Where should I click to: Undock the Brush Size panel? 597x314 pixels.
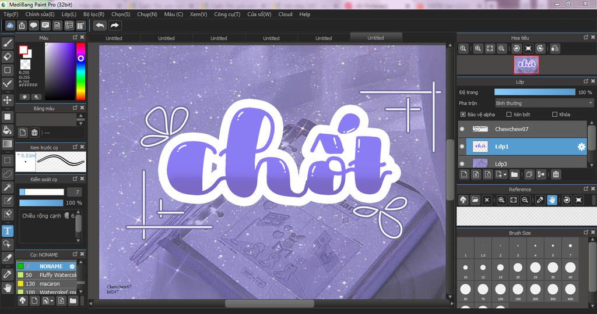pyautogui.click(x=586, y=233)
